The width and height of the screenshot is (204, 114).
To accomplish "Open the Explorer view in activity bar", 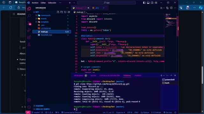I will 29,9.
